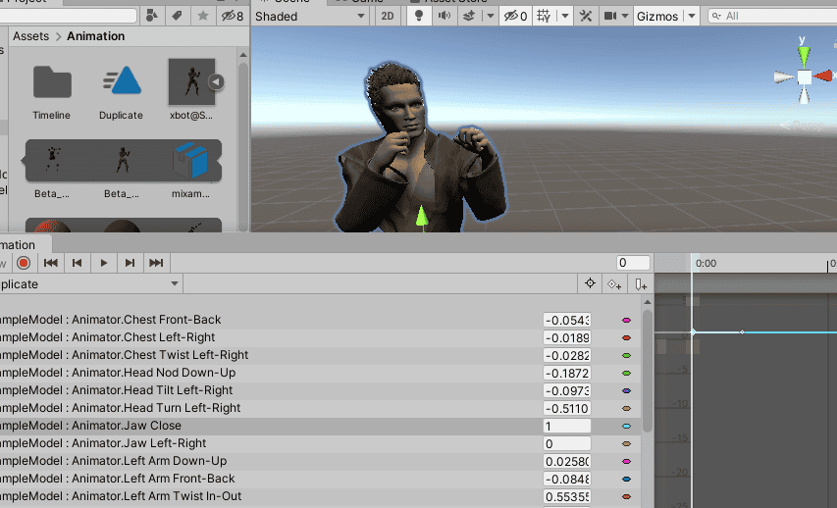Click the green Y axis cone on the gizmo
Viewport: 837px width, 508px height.
pyautogui.click(x=804, y=56)
